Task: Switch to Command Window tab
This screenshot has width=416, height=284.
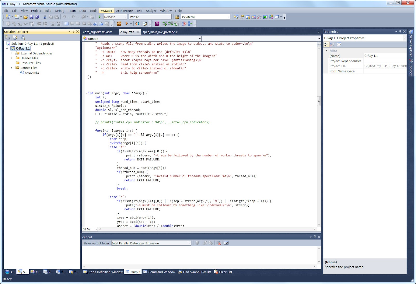Action: 159,272
